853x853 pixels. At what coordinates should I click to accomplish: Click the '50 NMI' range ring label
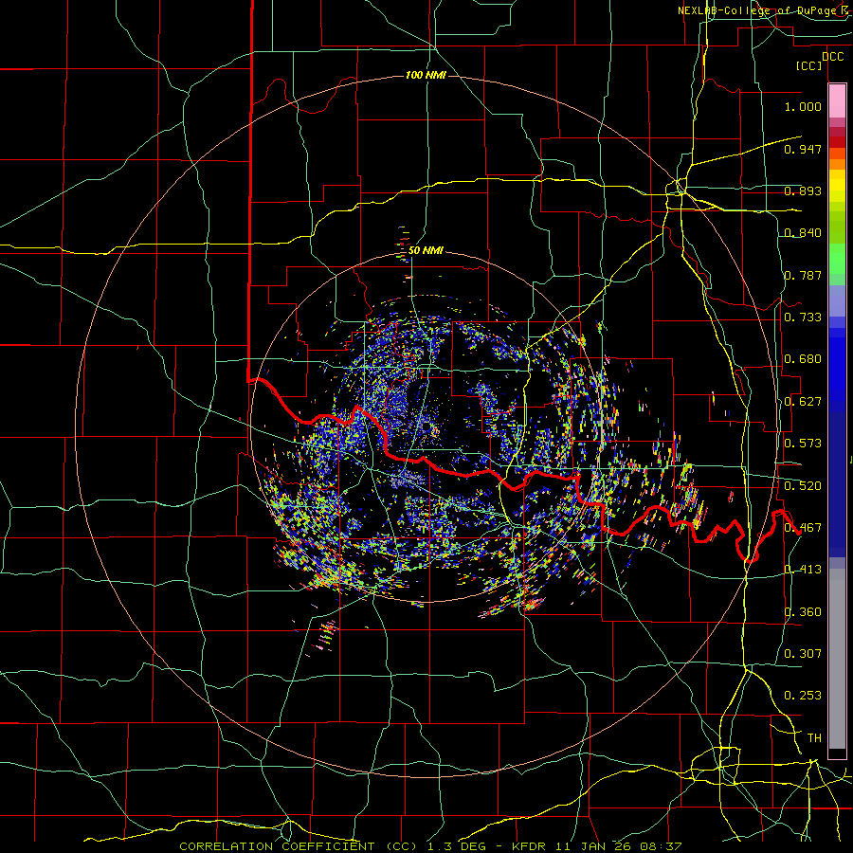[426, 250]
